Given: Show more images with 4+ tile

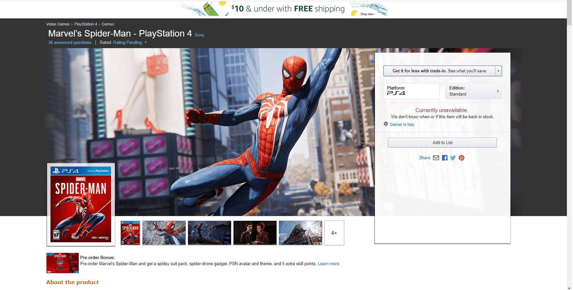Looking at the screenshot, I should click(334, 233).
